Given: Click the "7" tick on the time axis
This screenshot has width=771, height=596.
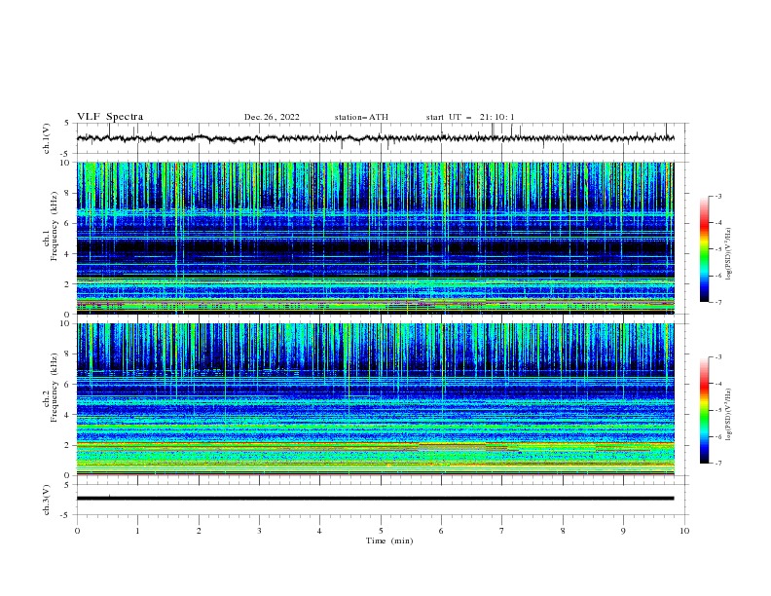Looking at the screenshot, I should [x=502, y=531].
